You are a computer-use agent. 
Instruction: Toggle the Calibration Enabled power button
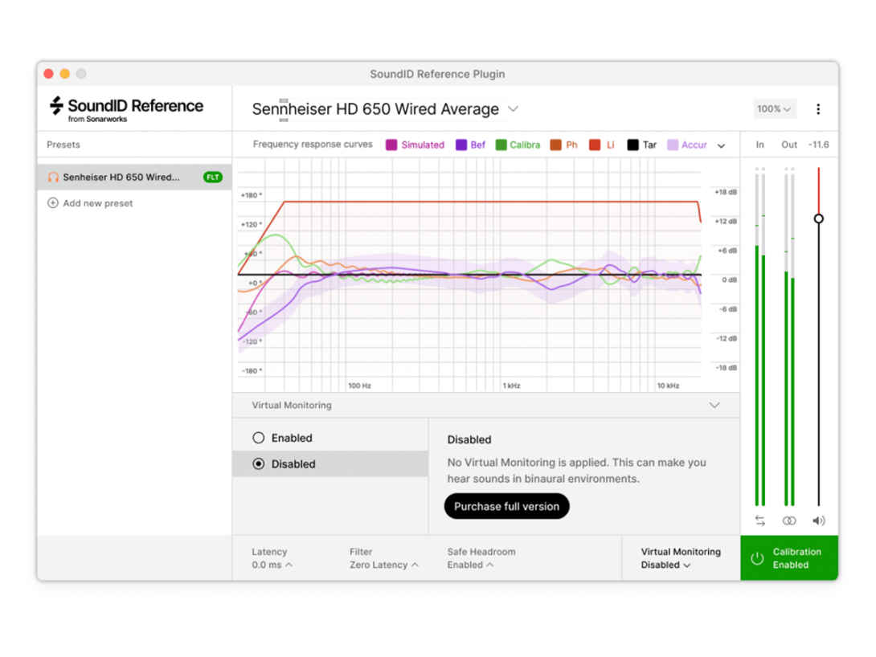757,558
